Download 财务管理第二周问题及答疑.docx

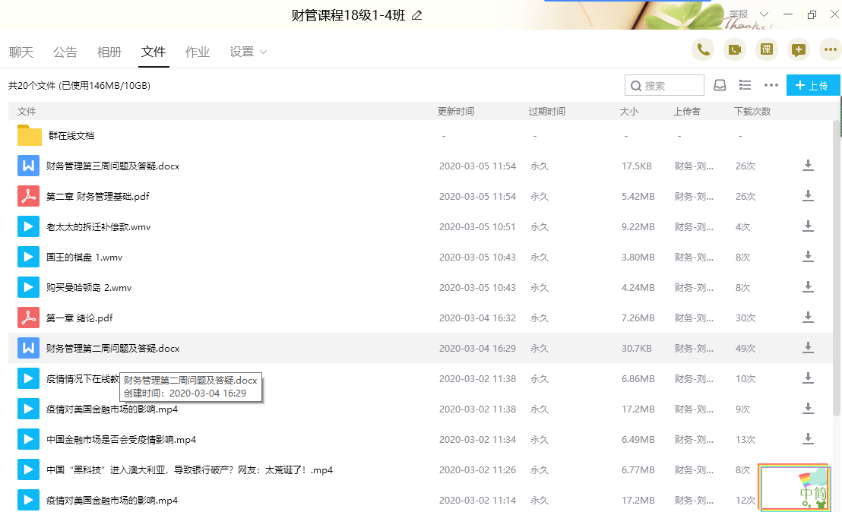(x=808, y=348)
